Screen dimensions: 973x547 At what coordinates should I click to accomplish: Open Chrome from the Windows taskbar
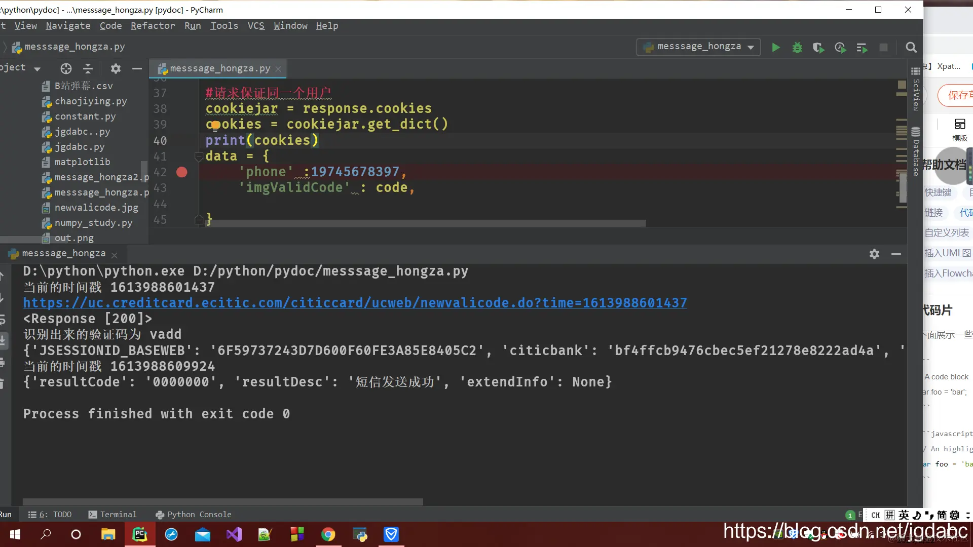[328, 534]
